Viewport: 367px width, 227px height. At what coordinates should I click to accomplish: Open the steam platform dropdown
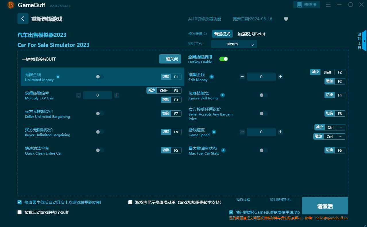(234, 44)
